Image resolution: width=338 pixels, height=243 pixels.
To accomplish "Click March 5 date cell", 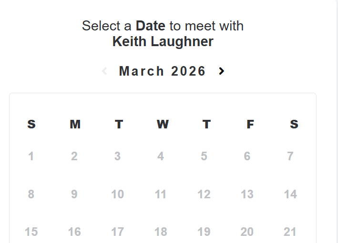I will click(204, 156).
